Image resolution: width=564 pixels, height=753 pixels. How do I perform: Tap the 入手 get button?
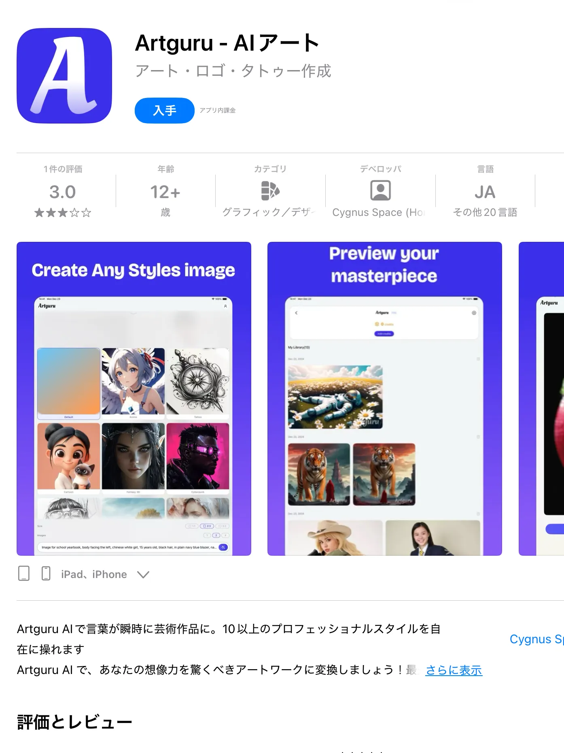pos(164,111)
